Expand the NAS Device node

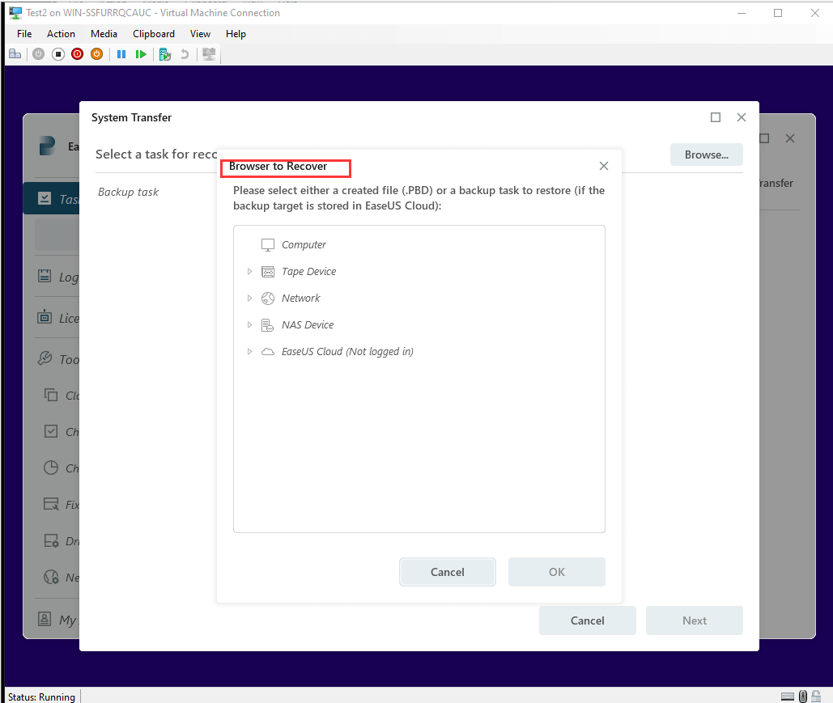[249, 325]
